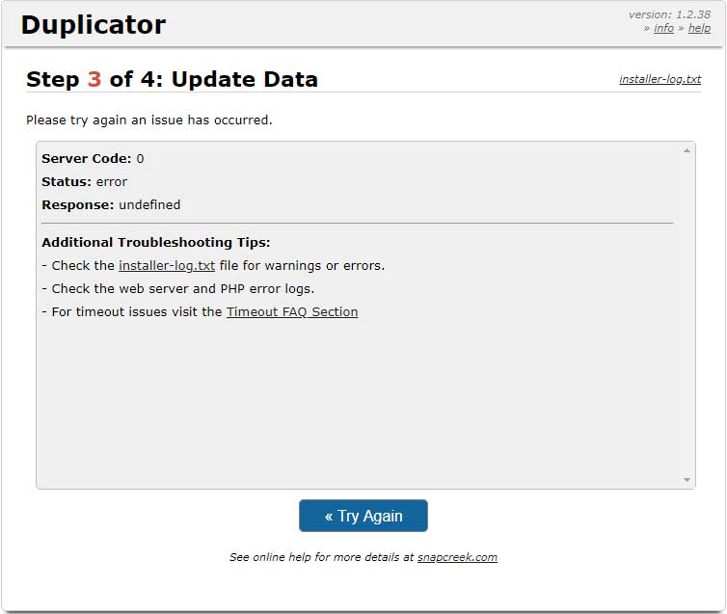Open the snapcreek.com link
727x614 pixels.
pyautogui.click(x=457, y=557)
